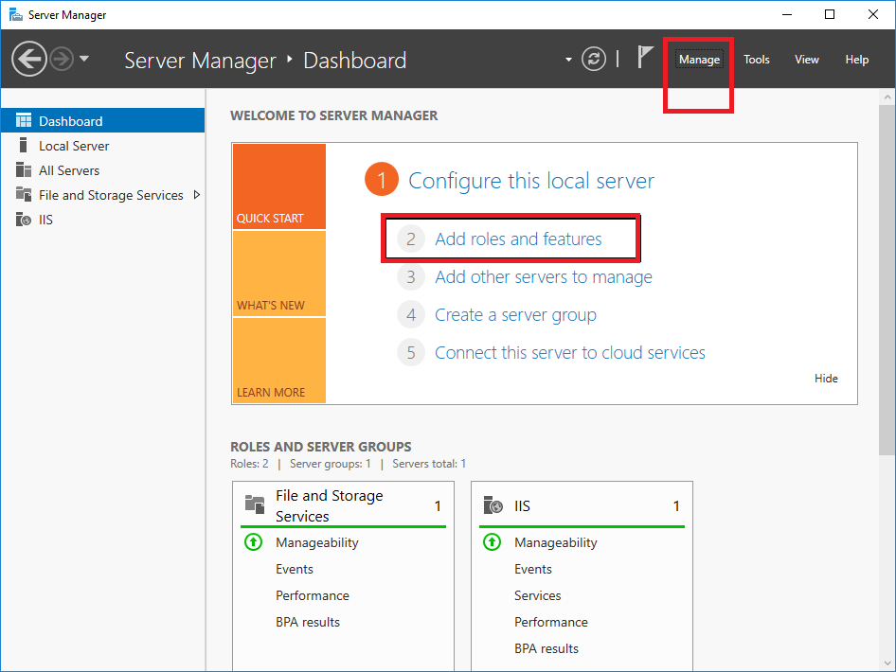Click the All Servers icon in sidebar
The image size is (896, 672).
(x=24, y=169)
